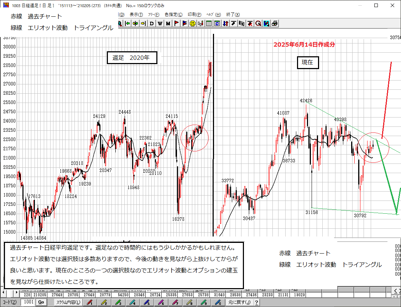The height and width of the screenshot is (307, 401).
Task: Click the yellow smiley face toolbar icon
Action: 192,24
